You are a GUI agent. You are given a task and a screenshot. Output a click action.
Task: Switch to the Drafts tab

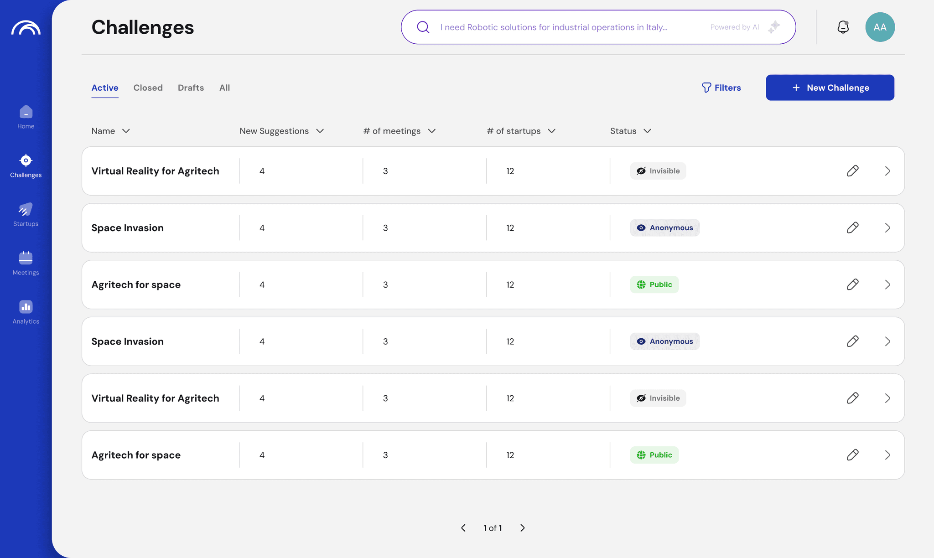[191, 88]
